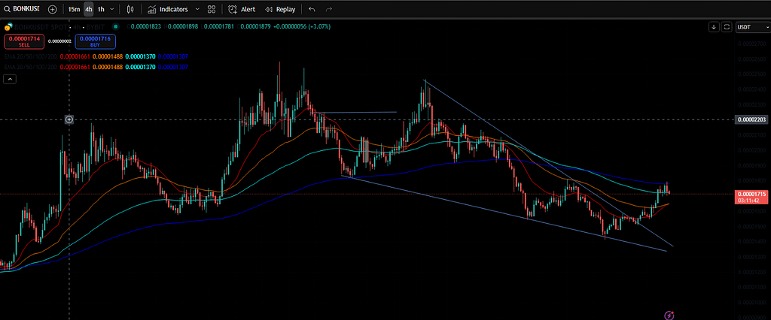Click the close value 0.00001879
This screenshot has height=320, width=771.
pyautogui.click(x=255, y=26)
